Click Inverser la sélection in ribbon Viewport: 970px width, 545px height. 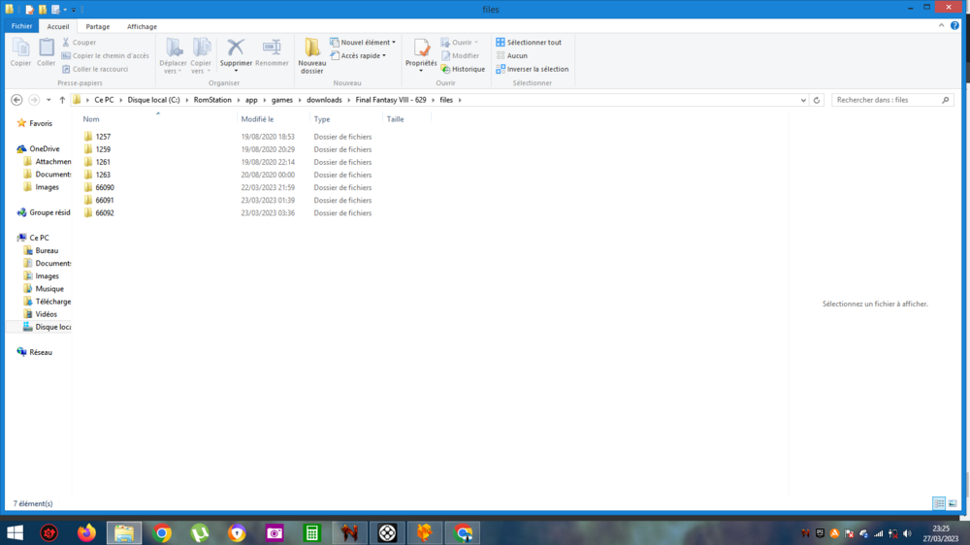501,69
